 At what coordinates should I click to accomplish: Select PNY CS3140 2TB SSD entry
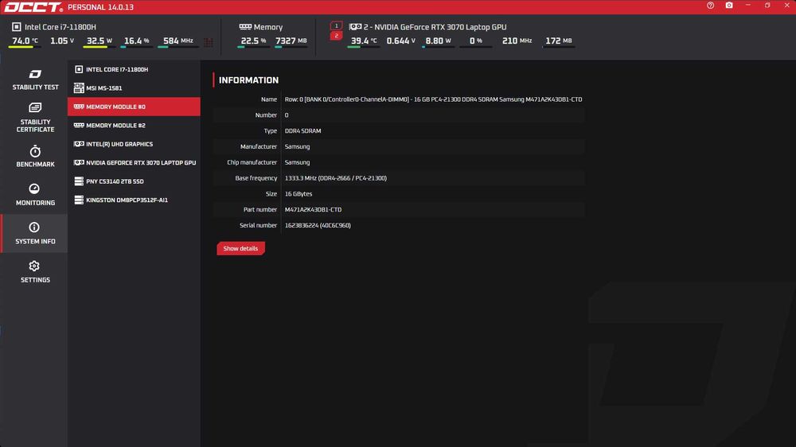pyautogui.click(x=134, y=181)
